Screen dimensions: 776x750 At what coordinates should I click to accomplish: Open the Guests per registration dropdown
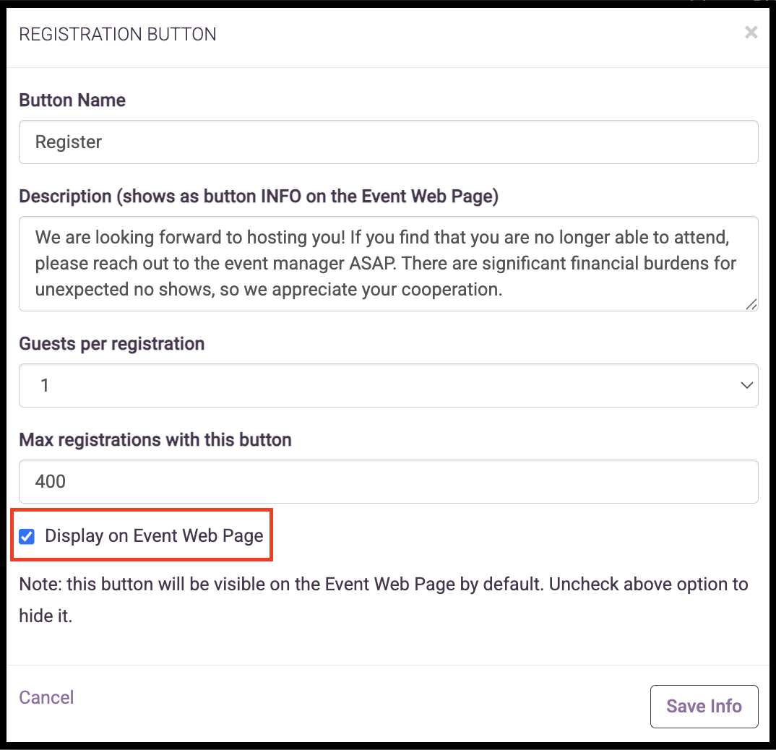[x=388, y=386]
